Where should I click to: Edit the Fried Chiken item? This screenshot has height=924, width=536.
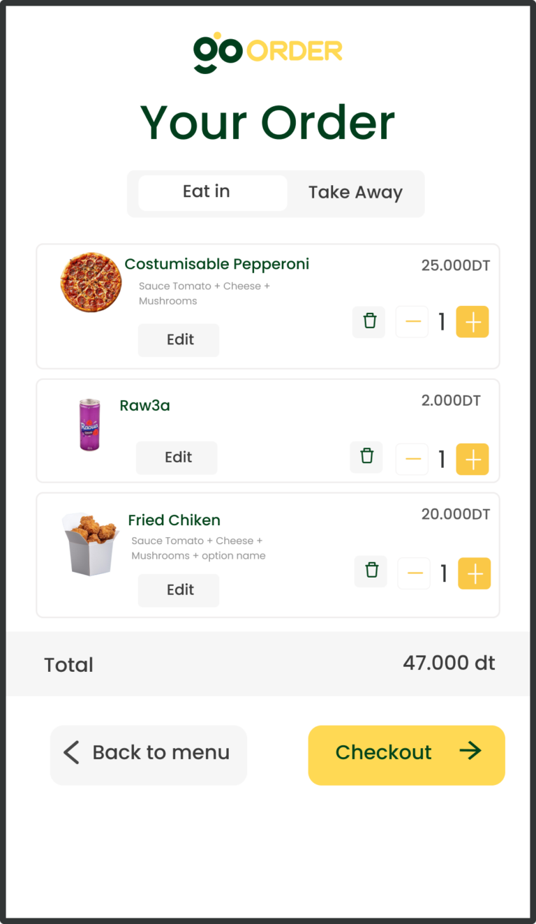pyautogui.click(x=179, y=590)
